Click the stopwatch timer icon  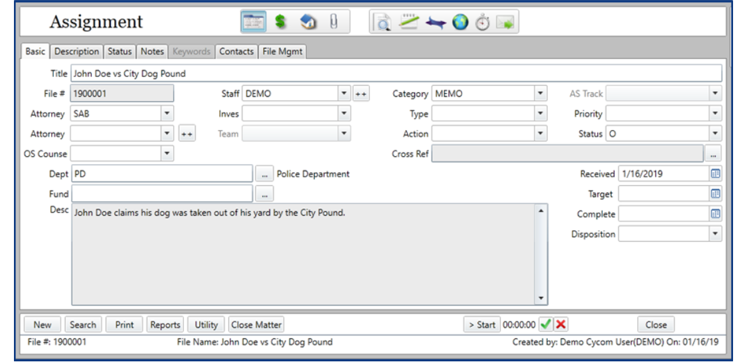(483, 23)
